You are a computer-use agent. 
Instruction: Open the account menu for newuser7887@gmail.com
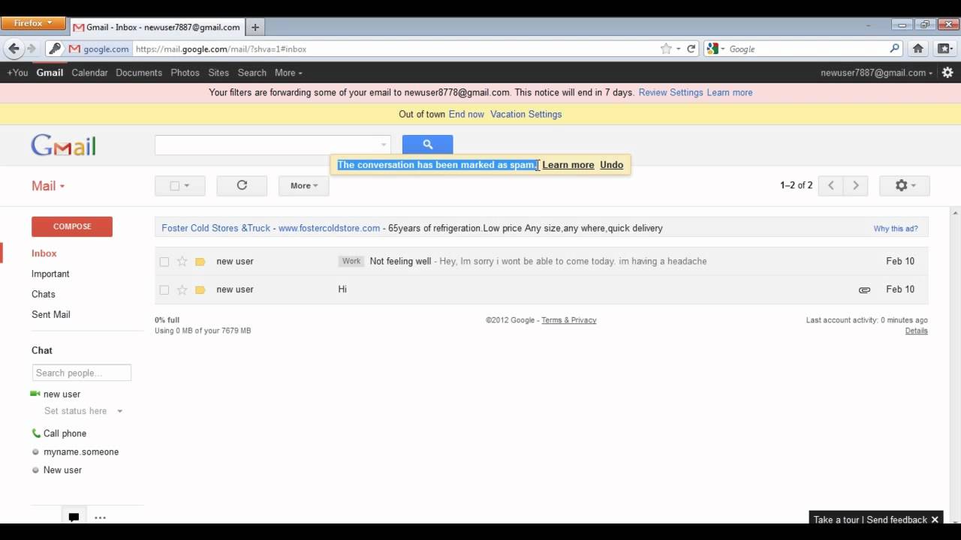point(876,73)
